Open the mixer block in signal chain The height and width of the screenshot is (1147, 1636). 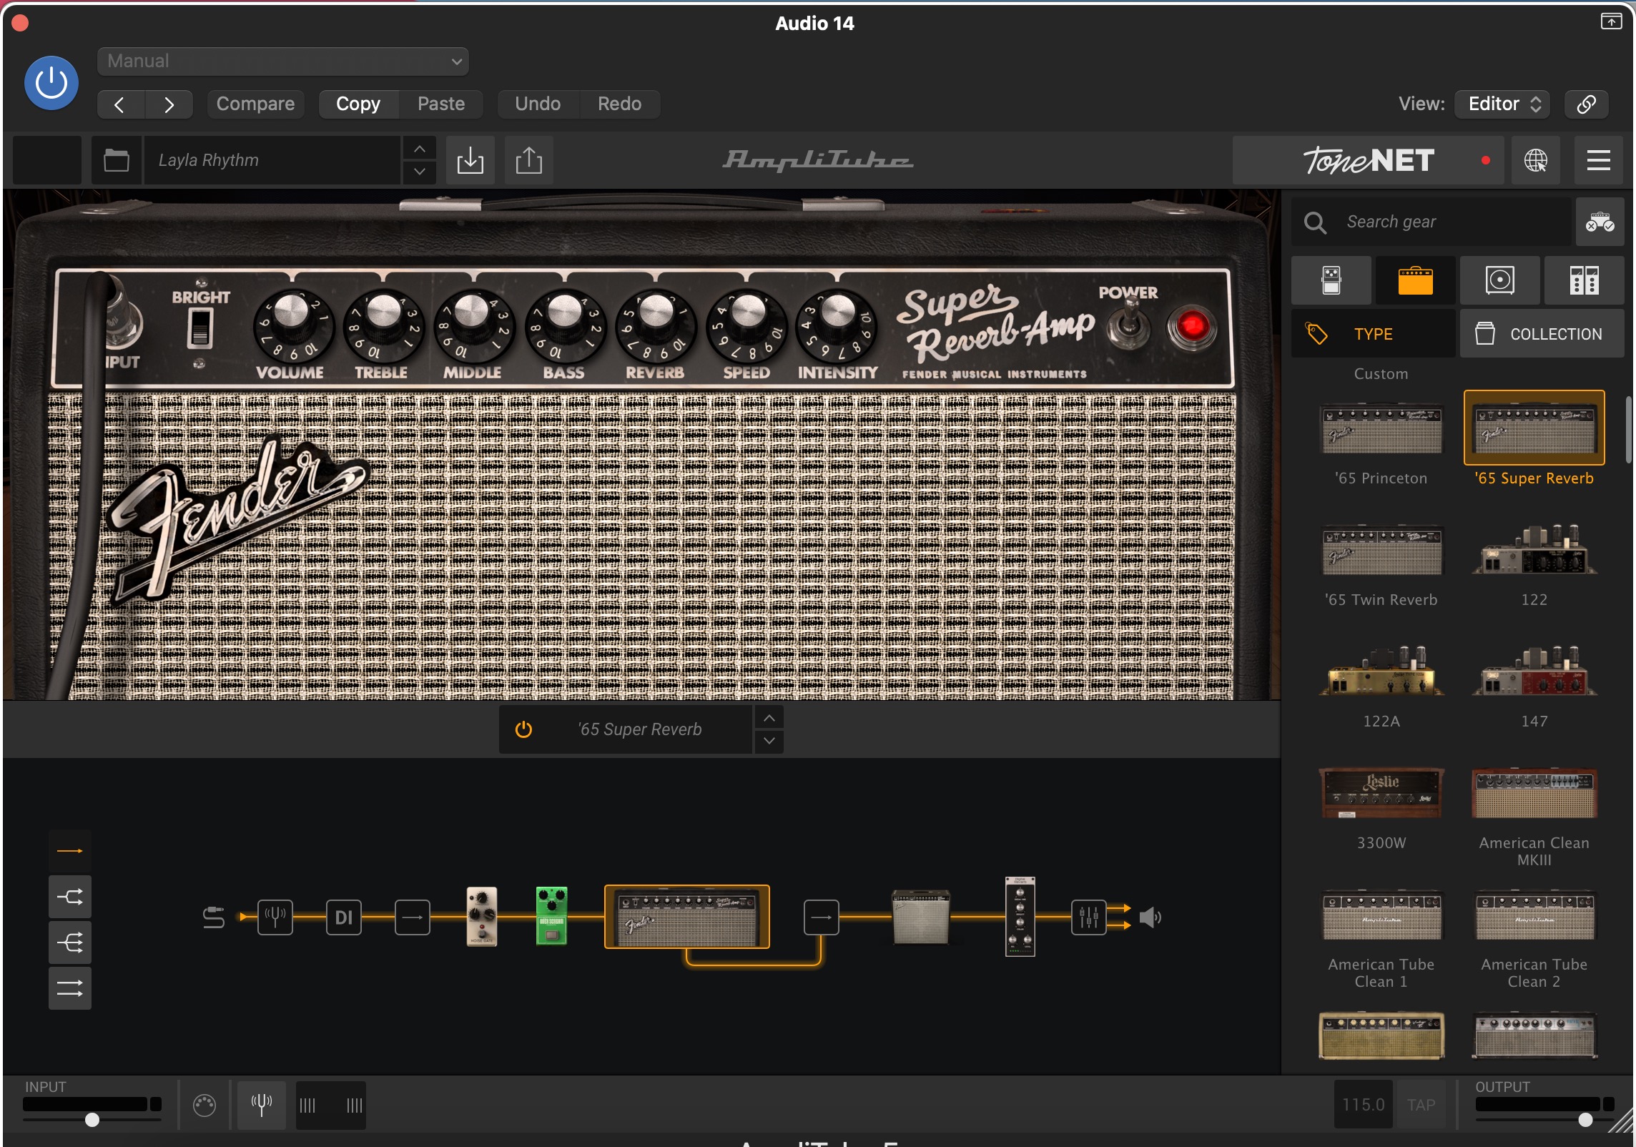(x=1088, y=917)
